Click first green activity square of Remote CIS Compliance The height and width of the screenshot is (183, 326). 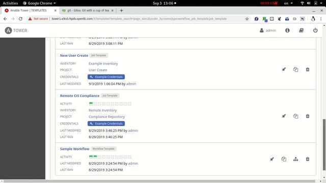tap(91, 104)
